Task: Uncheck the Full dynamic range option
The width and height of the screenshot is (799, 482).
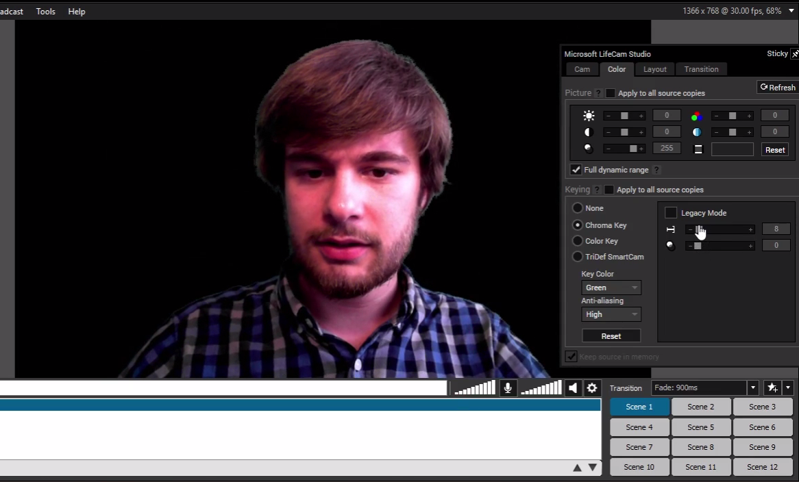Action: pos(576,169)
